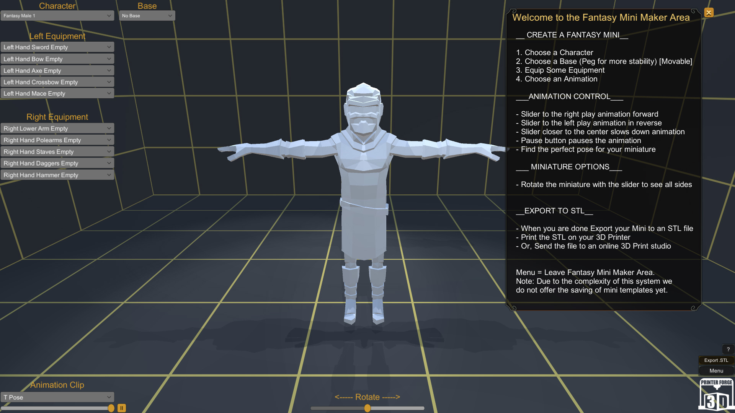The width and height of the screenshot is (735, 413).
Task: Open the Fantasy Male 1 character dropdown
Action: pos(57,15)
